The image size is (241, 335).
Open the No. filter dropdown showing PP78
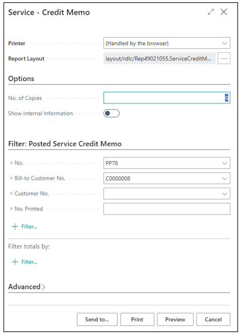(x=225, y=163)
